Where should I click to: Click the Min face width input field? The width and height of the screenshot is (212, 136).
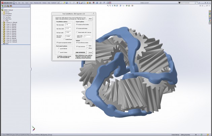click(x=68, y=32)
